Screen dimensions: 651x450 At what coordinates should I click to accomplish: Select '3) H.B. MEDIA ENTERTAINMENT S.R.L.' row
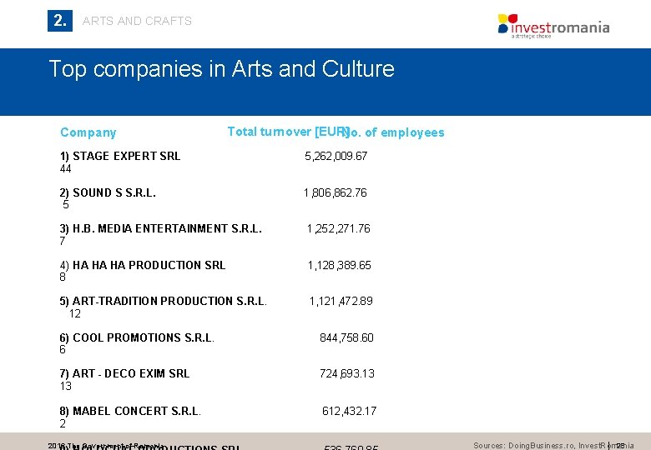(x=161, y=228)
